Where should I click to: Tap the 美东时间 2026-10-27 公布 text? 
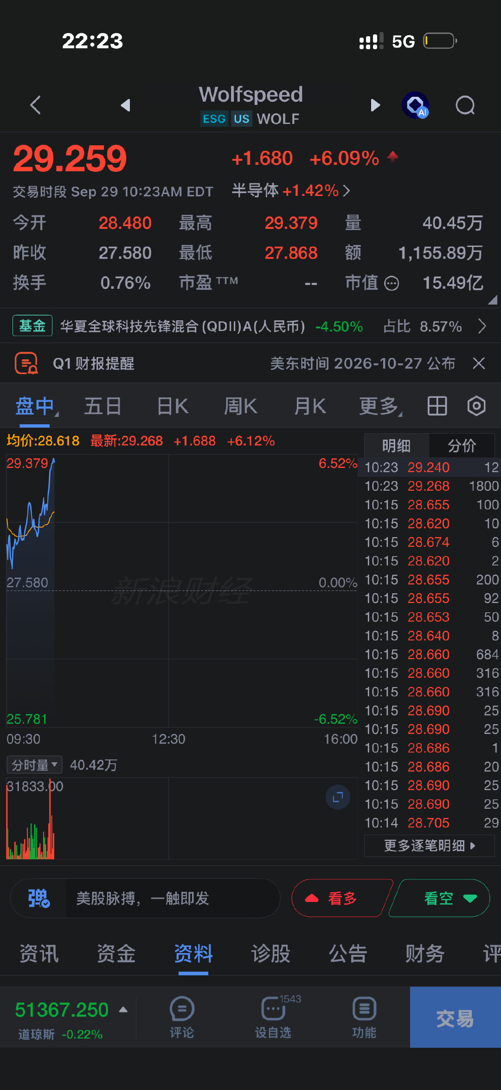363,363
